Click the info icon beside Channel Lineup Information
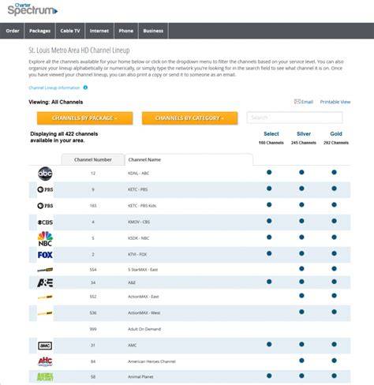 pyautogui.click(x=85, y=88)
